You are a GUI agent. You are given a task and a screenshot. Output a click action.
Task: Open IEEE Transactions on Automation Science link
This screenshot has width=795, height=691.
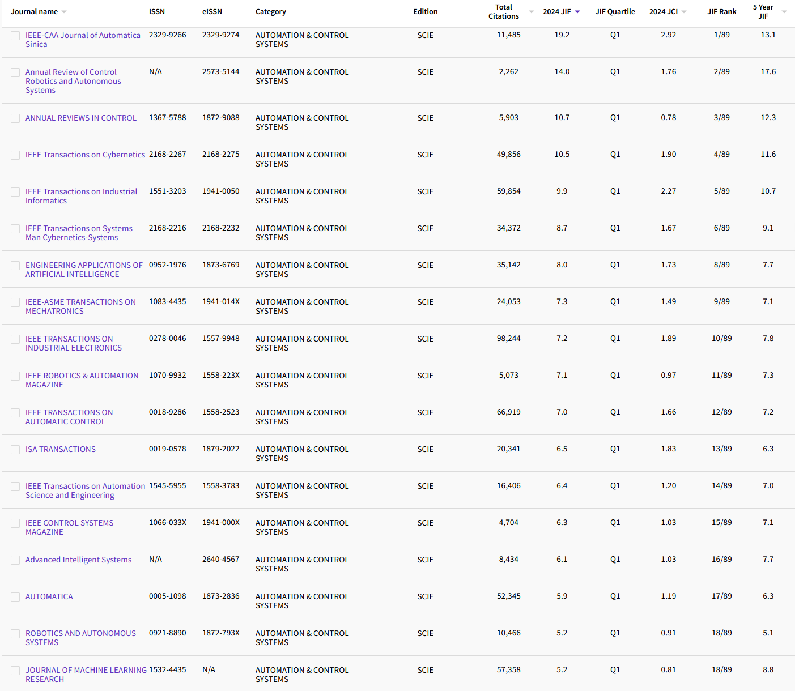[85, 490]
